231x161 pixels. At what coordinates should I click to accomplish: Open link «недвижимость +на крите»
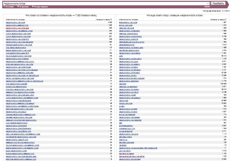129,134
